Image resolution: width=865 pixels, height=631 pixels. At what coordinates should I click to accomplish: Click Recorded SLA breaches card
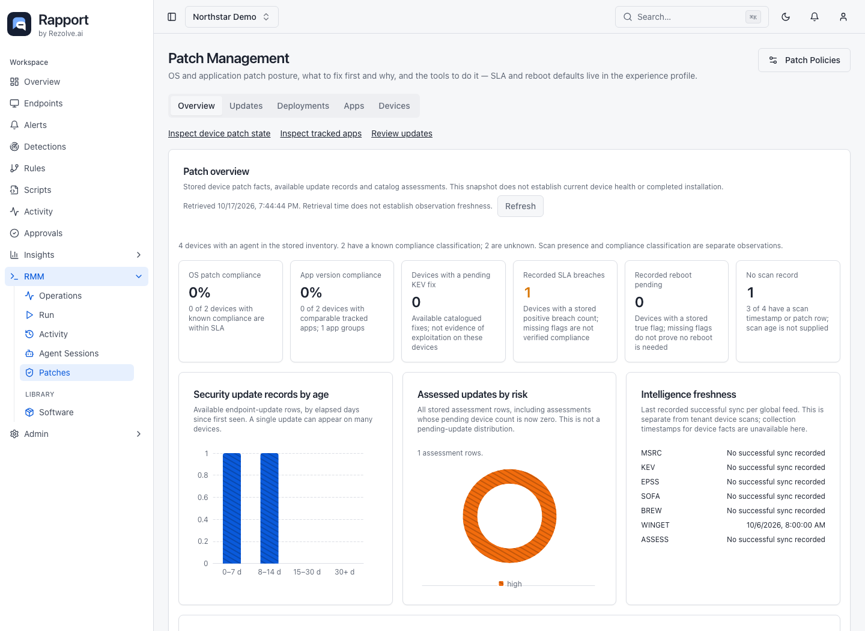click(565, 311)
